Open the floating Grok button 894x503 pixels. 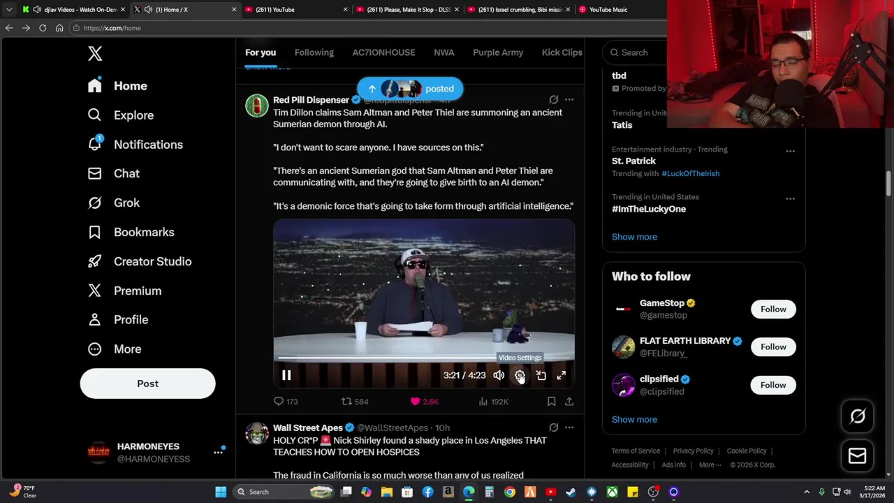pyautogui.click(x=858, y=416)
